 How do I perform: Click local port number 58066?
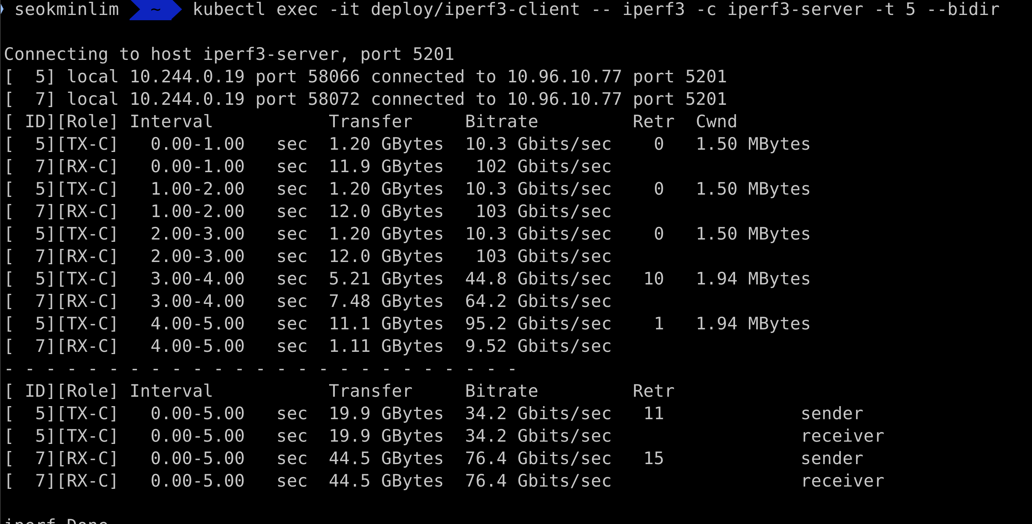[x=333, y=76]
